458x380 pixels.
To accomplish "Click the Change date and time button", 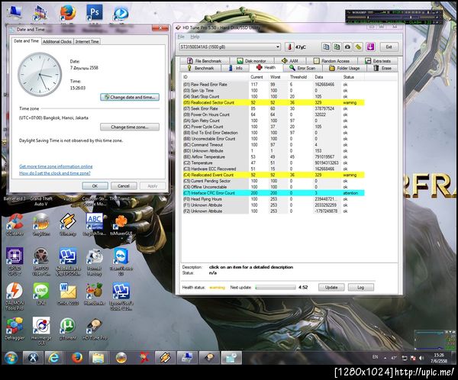I will [x=130, y=97].
